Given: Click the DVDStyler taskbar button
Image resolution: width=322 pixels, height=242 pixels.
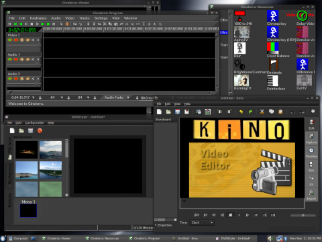Looking at the screenshot, I should [235, 239].
